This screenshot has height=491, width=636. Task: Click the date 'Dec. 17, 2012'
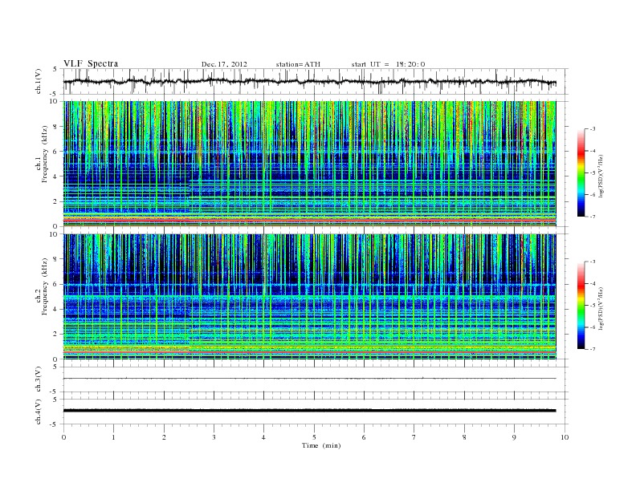pos(224,64)
